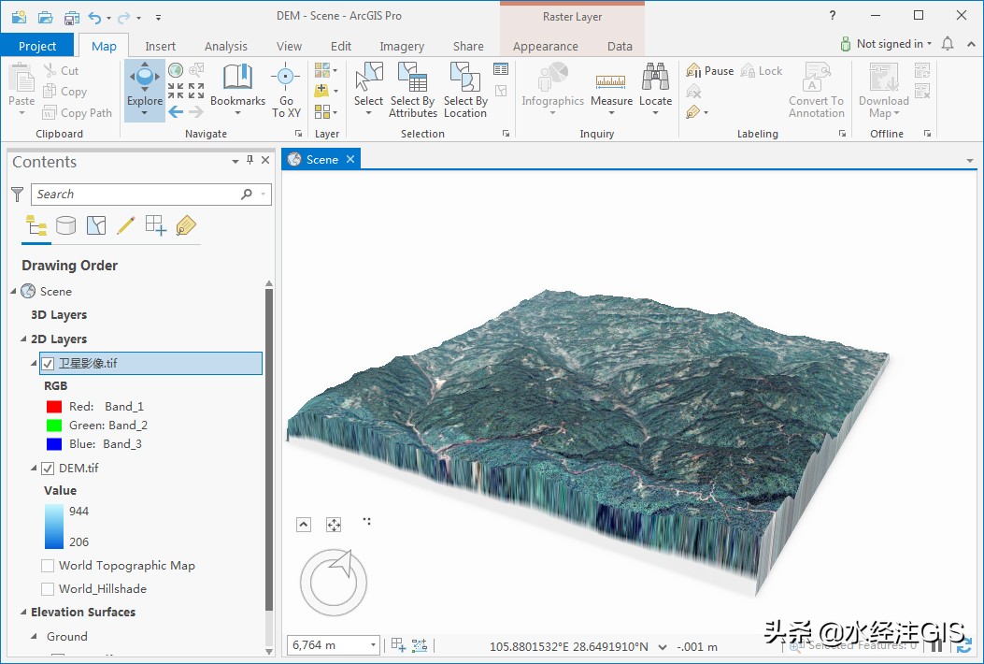Turn on the World_Hillshade layer

click(48, 589)
